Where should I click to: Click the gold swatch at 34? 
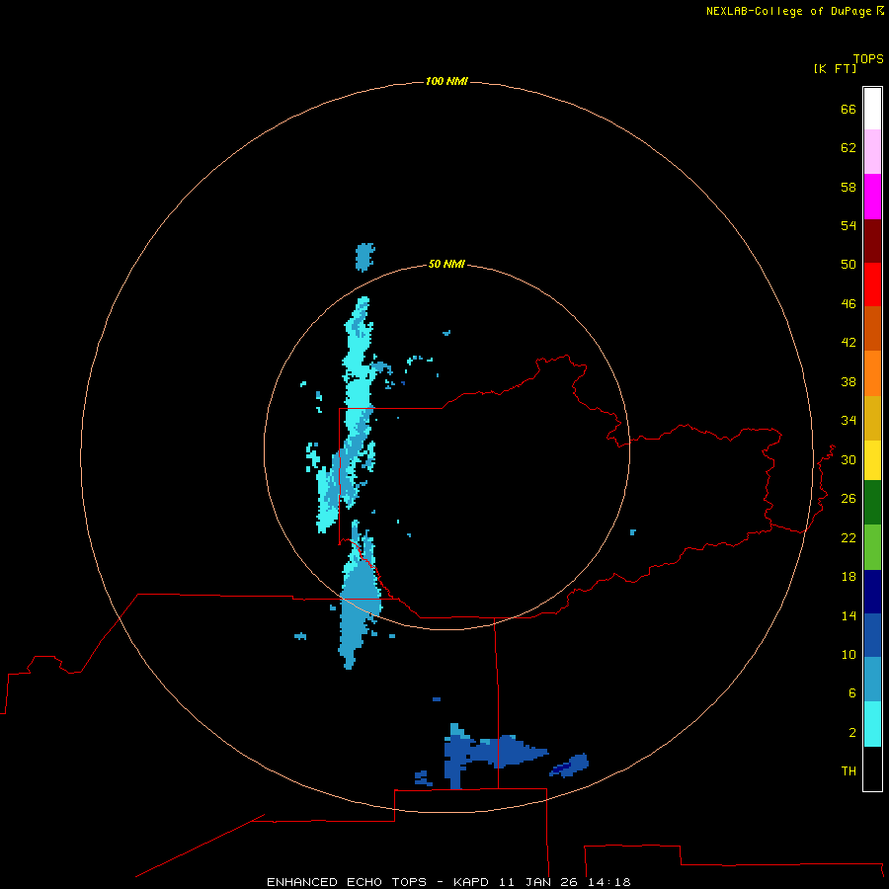pyautogui.click(x=872, y=418)
